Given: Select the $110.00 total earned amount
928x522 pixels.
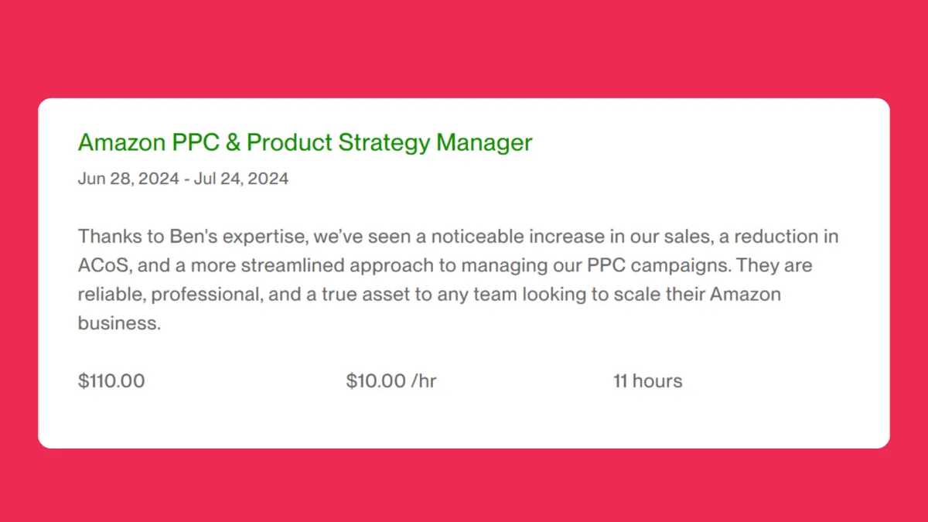Looking at the screenshot, I should coord(111,381).
